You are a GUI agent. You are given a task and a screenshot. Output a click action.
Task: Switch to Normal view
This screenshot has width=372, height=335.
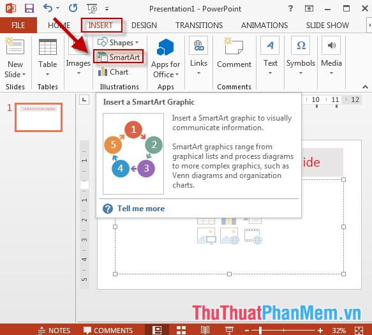pyautogui.click(x=157, y=330)
